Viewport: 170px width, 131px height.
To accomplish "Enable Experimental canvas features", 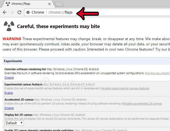I will 8,93.
